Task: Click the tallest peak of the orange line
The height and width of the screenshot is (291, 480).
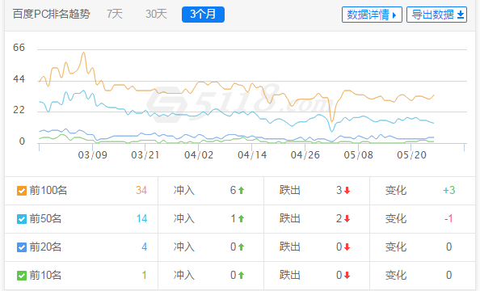Action: [83, 53]
